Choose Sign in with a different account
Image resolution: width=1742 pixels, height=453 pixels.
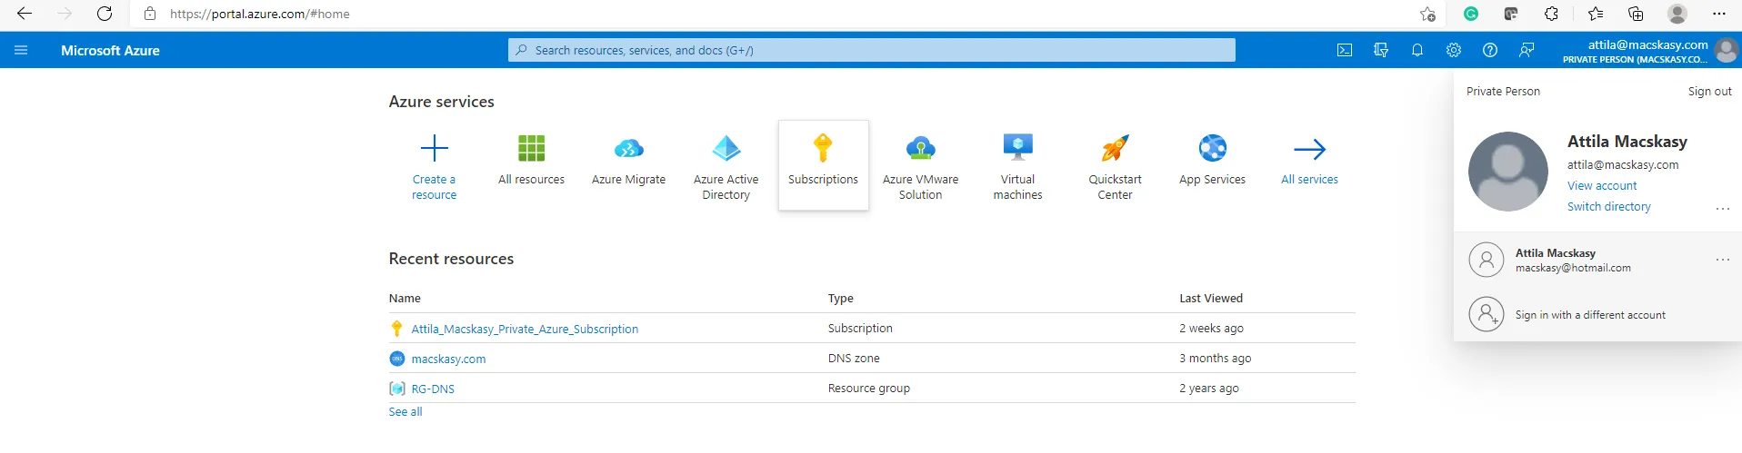pos(1597,315)
